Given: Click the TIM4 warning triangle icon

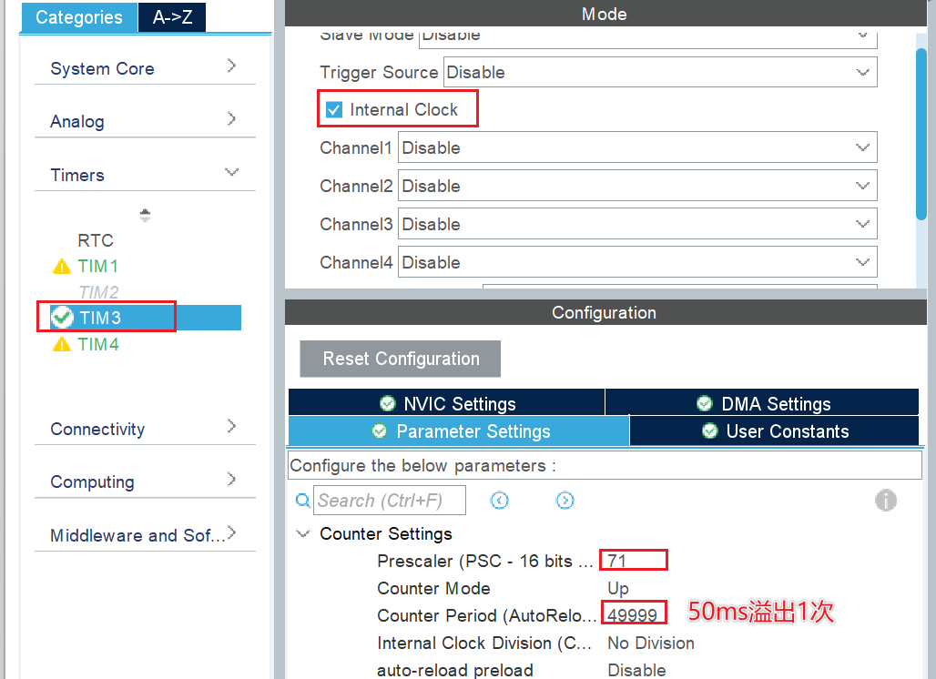Looking at the screenshot, I should (61, 345).
